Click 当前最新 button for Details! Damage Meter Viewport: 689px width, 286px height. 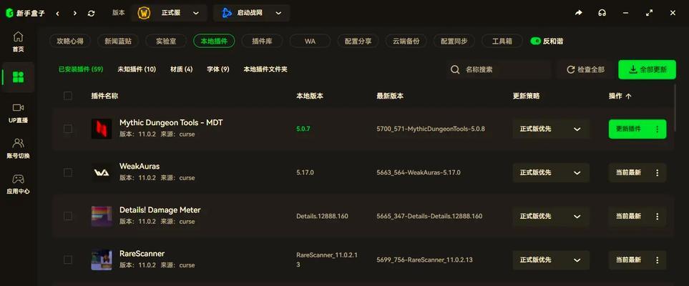click(x=628, y=216)
